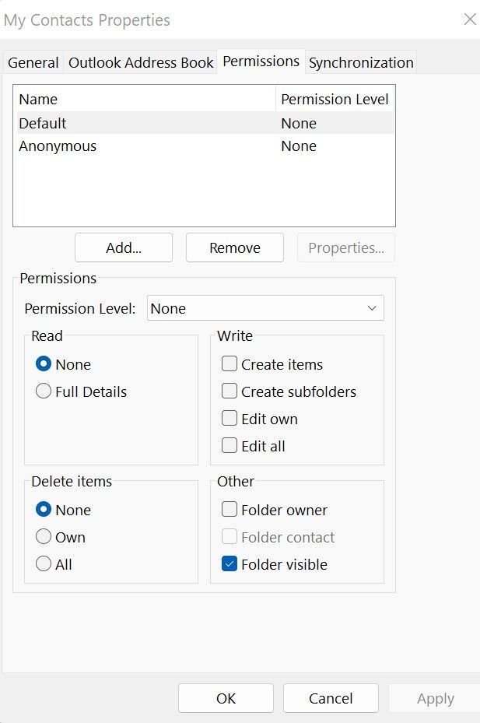Image resolution: width=480 pixels, height=723 pixels.
Task: Enable the Edit all checkbox
Action: pos(229,446)
